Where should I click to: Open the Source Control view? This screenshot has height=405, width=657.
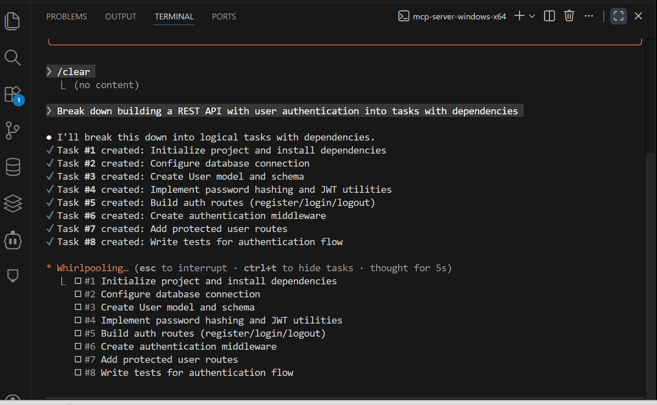(12, 130)
